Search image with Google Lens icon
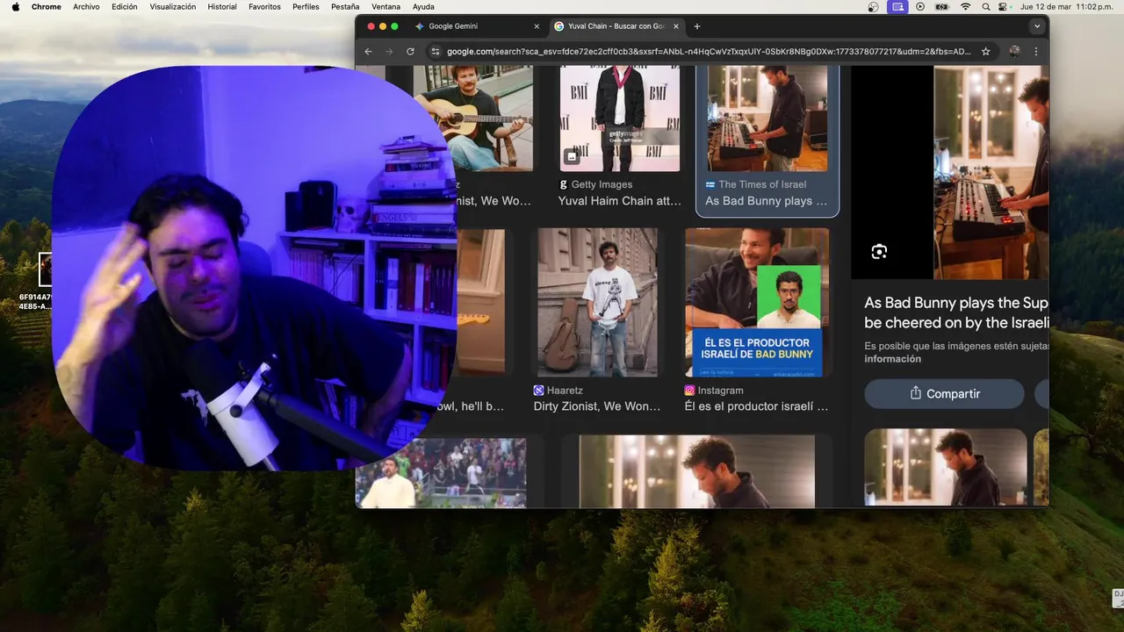Viewport: 1124px width, 632px height. pyautogui.click(x=879, y=253)
